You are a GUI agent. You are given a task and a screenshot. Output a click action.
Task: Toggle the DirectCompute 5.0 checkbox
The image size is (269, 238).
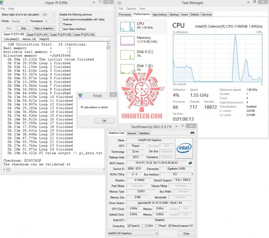[x=170, y=226]
